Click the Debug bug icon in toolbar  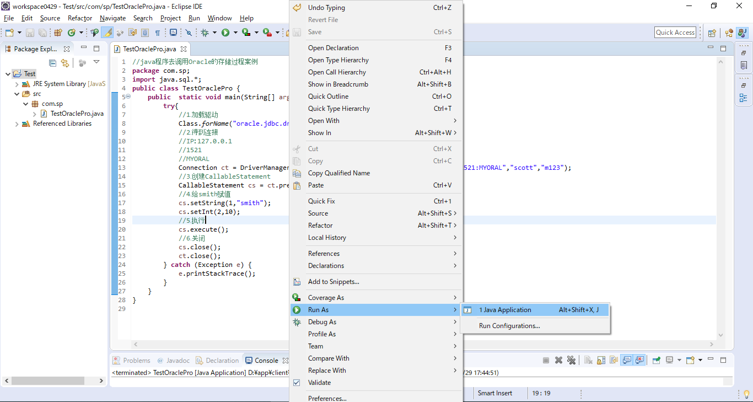tap(205, 33)
